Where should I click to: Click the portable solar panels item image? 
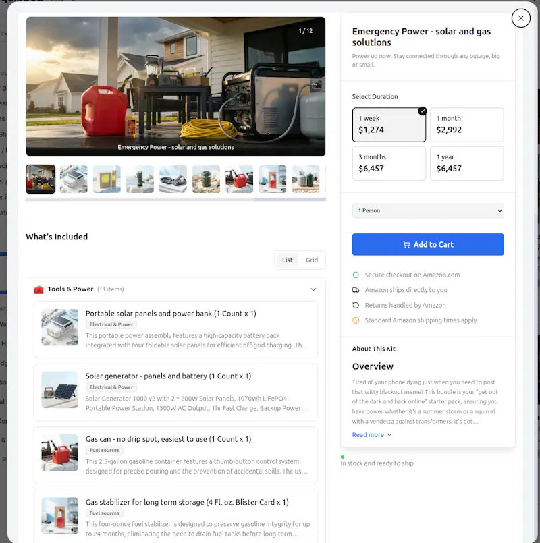click(x=60, y=327)
